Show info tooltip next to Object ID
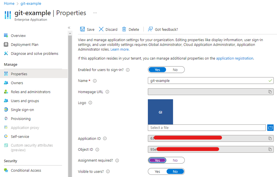The height and width of the screenshot is (177, 277). coord(97,149)
